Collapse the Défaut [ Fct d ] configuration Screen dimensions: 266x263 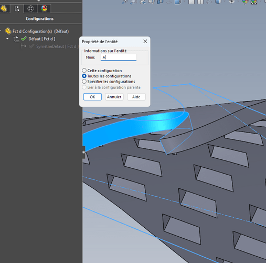click(7, 38)
